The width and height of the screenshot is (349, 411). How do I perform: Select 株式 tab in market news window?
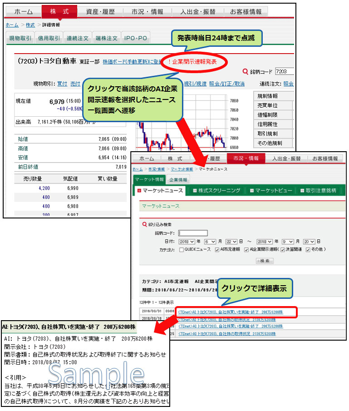click(x=175, y=158)
